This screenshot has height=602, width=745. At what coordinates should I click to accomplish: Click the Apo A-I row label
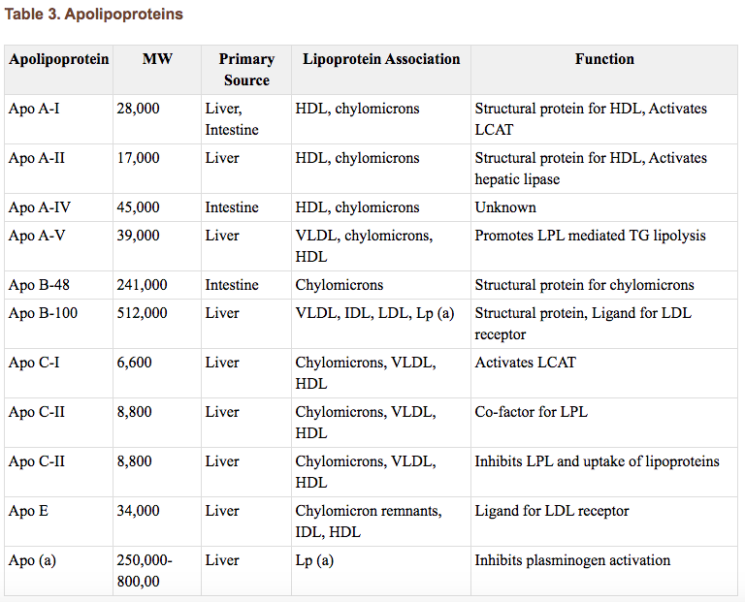[34, 109]
